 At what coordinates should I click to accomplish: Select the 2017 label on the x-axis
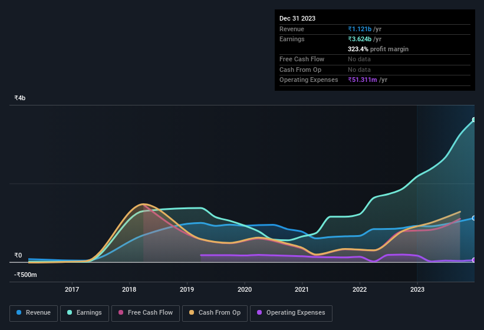point(72,289)
